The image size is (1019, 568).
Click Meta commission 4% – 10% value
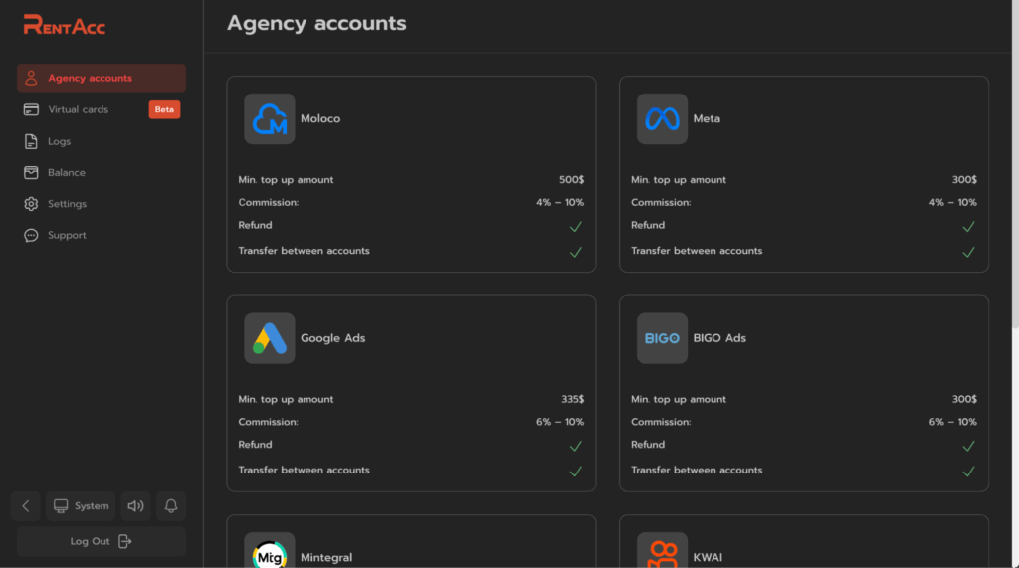pos(952,202)
